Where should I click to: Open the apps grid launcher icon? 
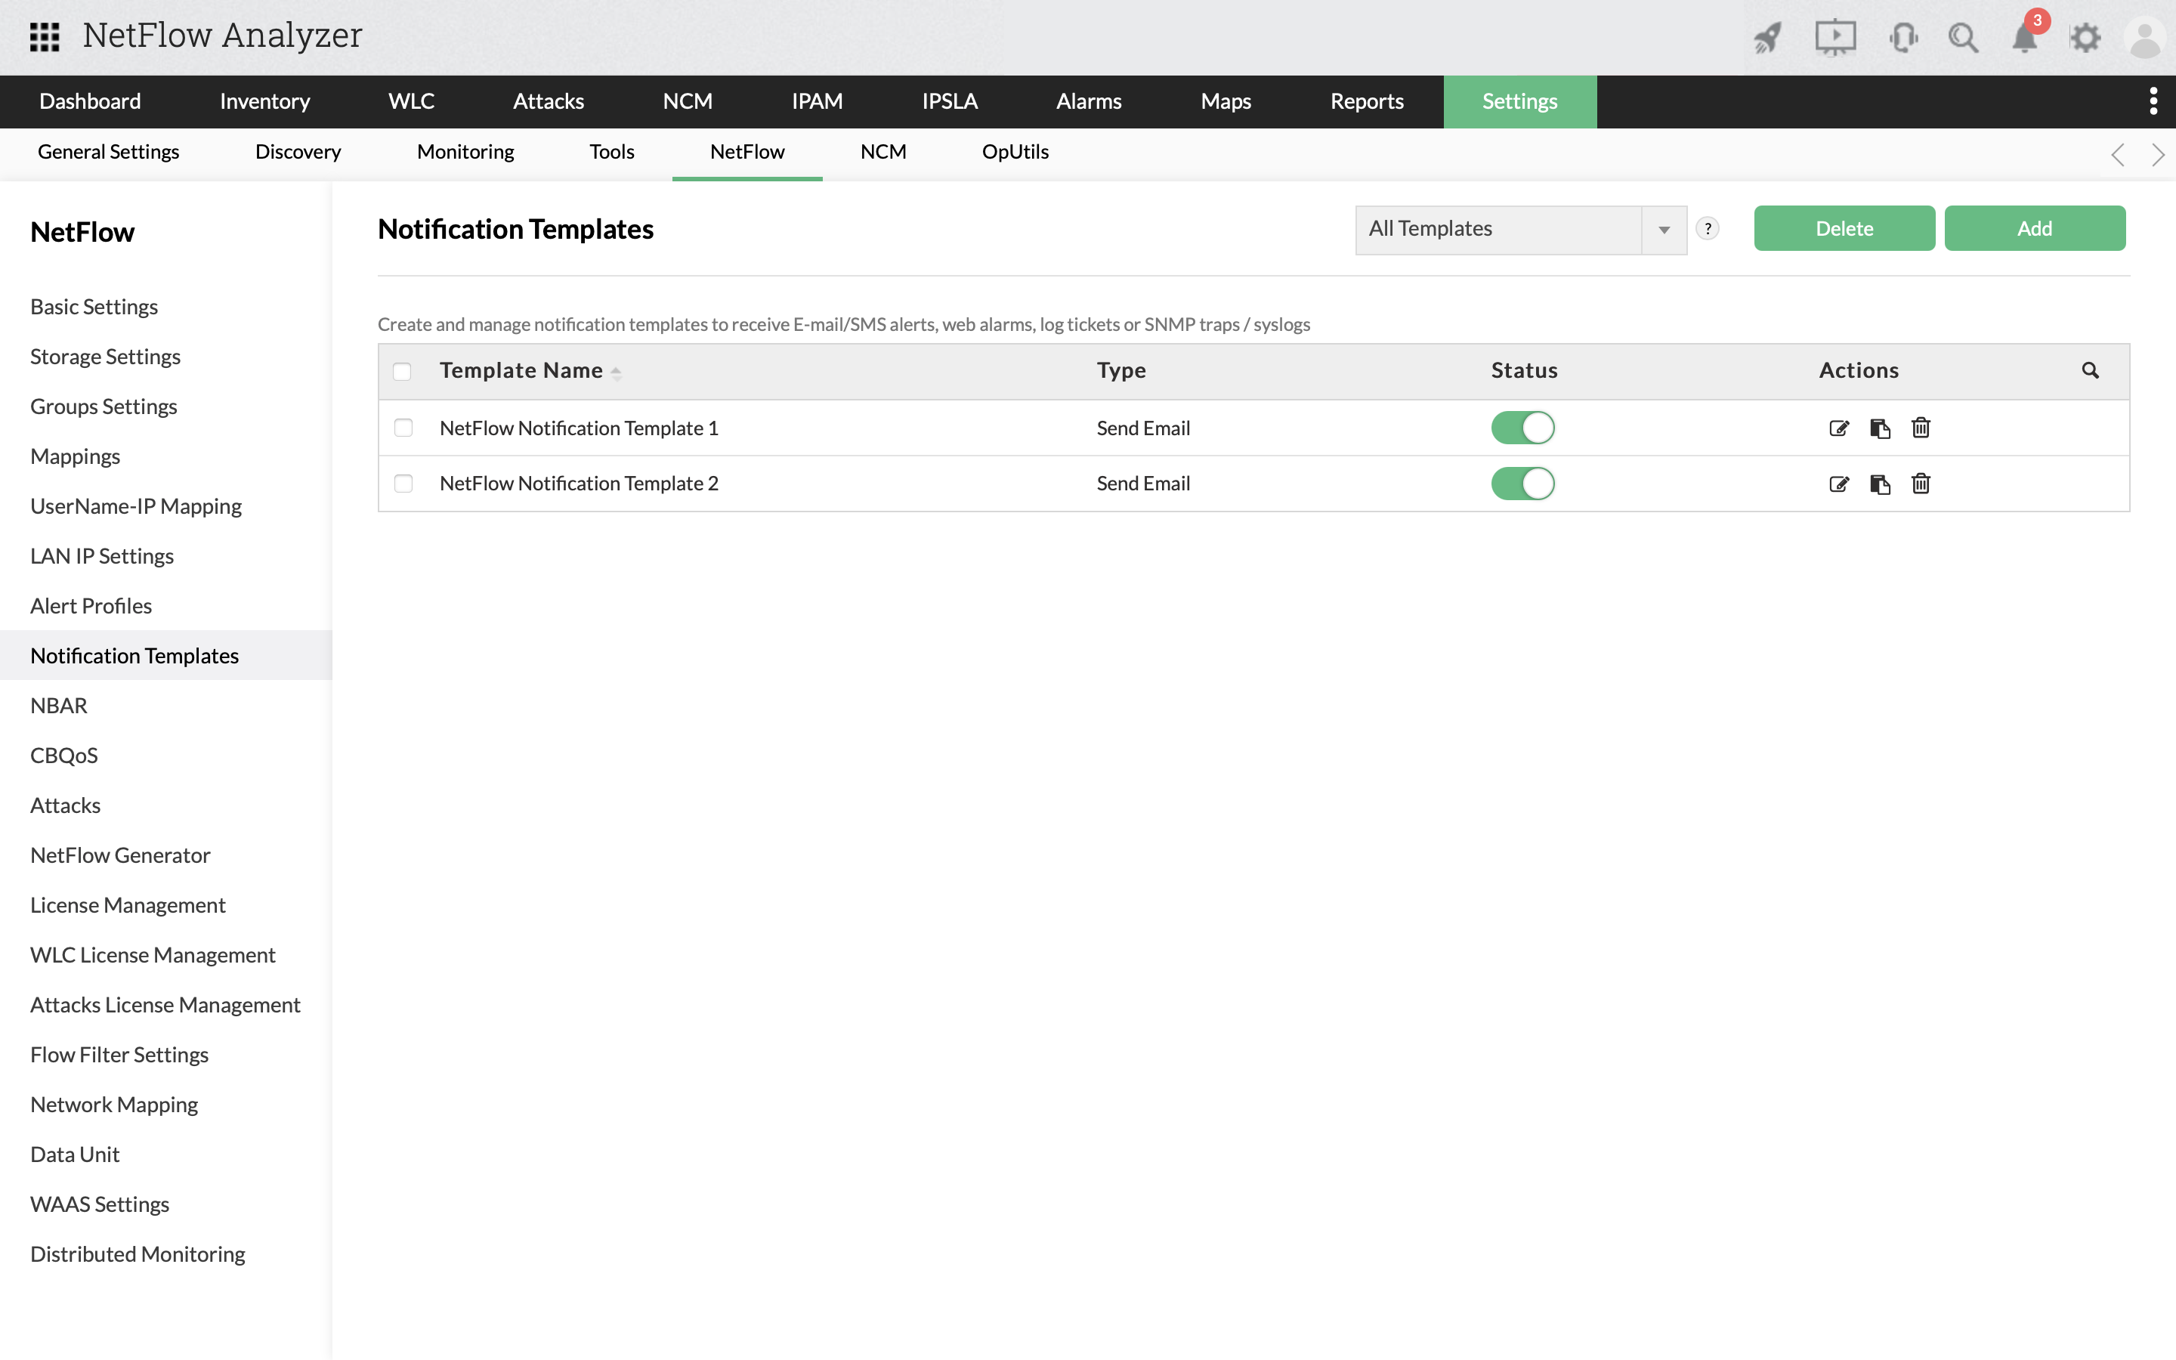click(x=44, y=37)
